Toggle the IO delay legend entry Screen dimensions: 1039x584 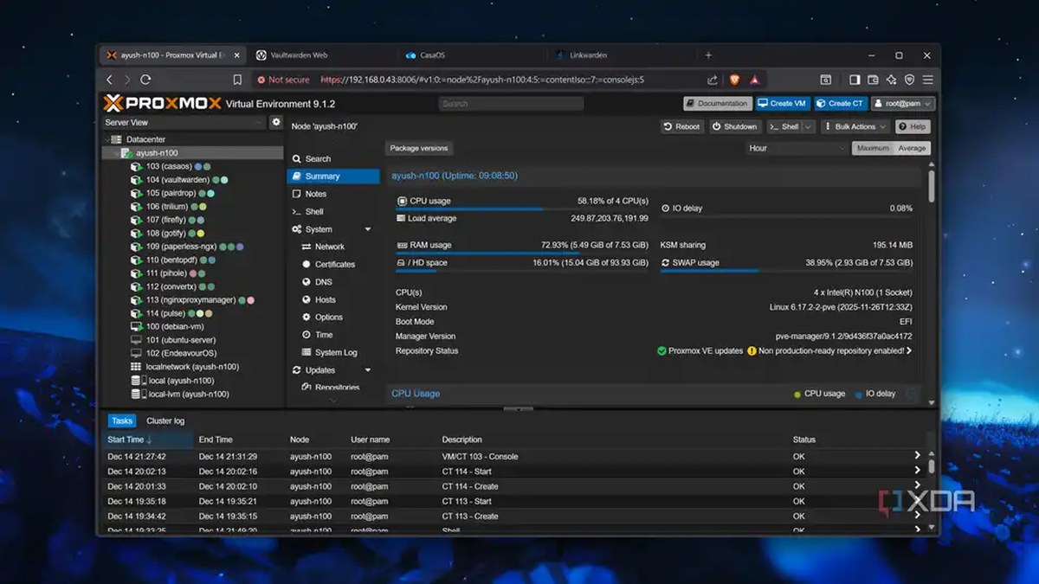(875, 394)
